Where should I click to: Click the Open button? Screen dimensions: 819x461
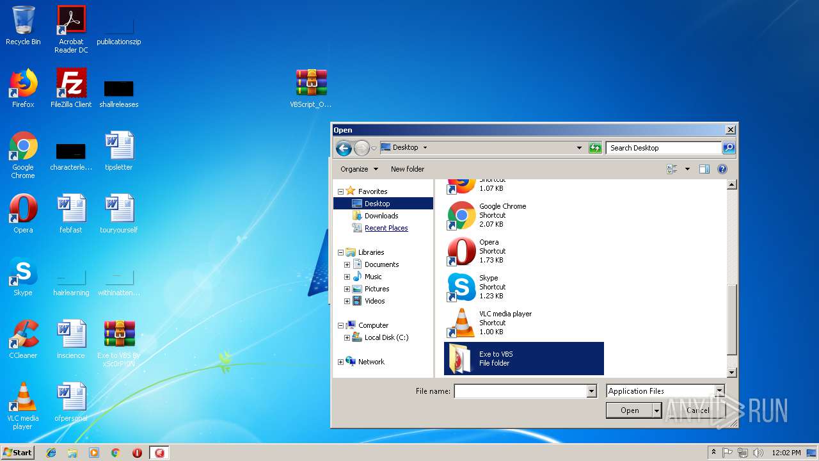tap(630, 410)
